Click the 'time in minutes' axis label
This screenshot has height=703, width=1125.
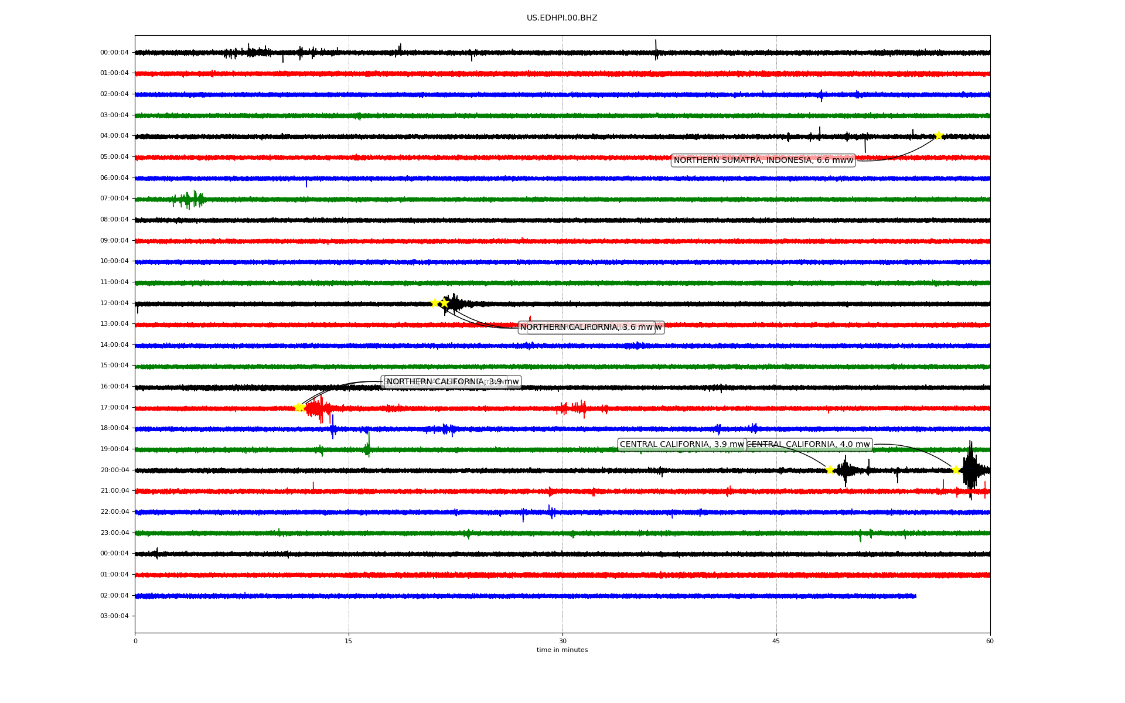(x=561, y=650)
